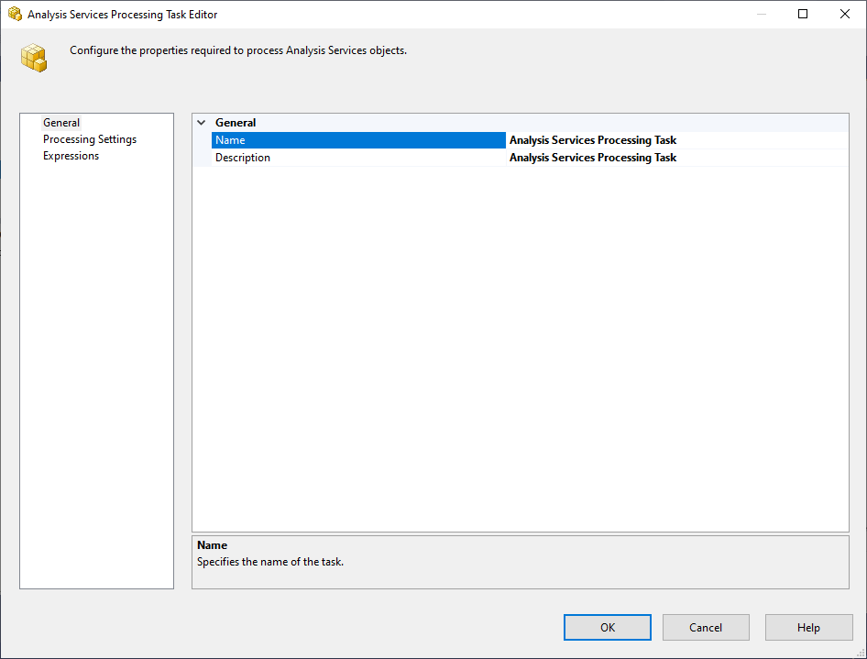Edit the Name value field
This screenshot has width=867, height=659.
click(x=676, y=140)
